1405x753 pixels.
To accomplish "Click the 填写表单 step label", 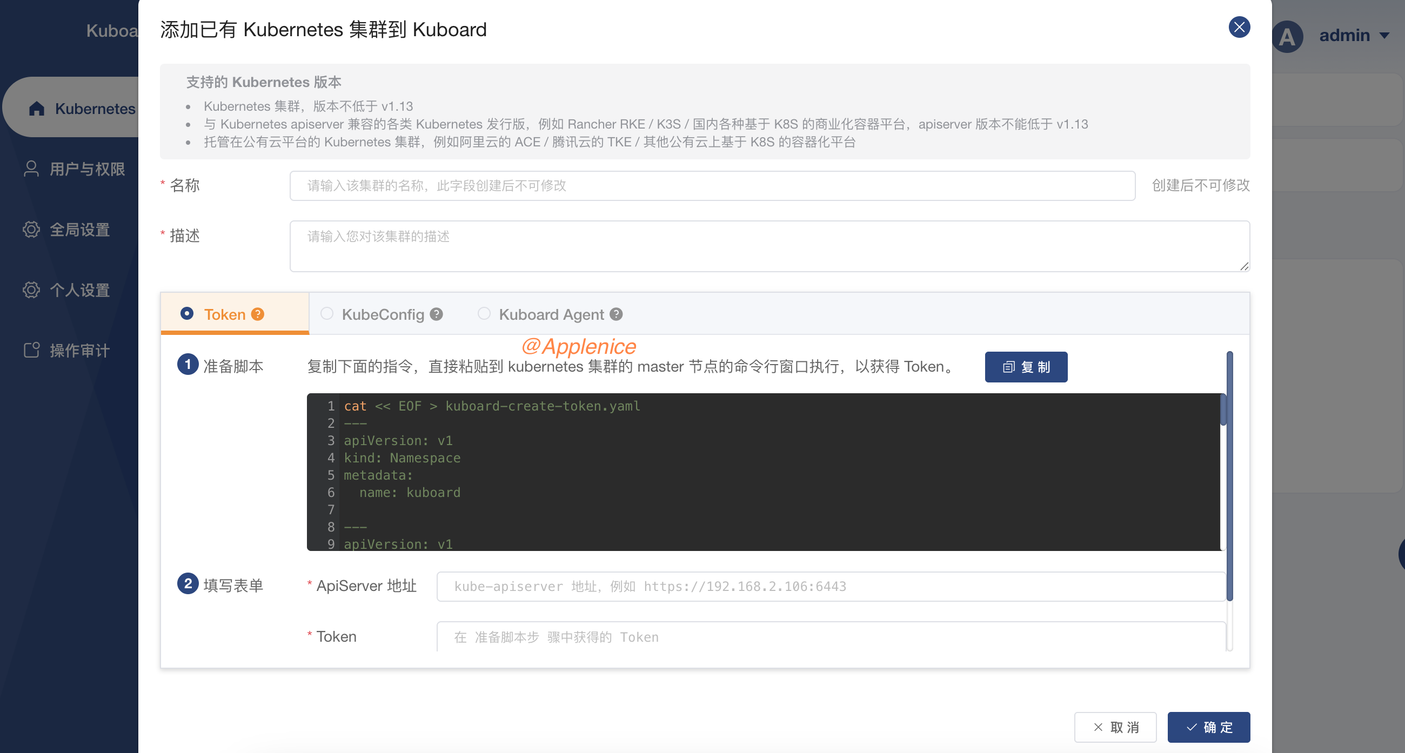I will [x=233, y=586].
